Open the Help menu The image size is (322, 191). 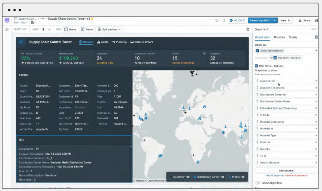tap(24, 23)
